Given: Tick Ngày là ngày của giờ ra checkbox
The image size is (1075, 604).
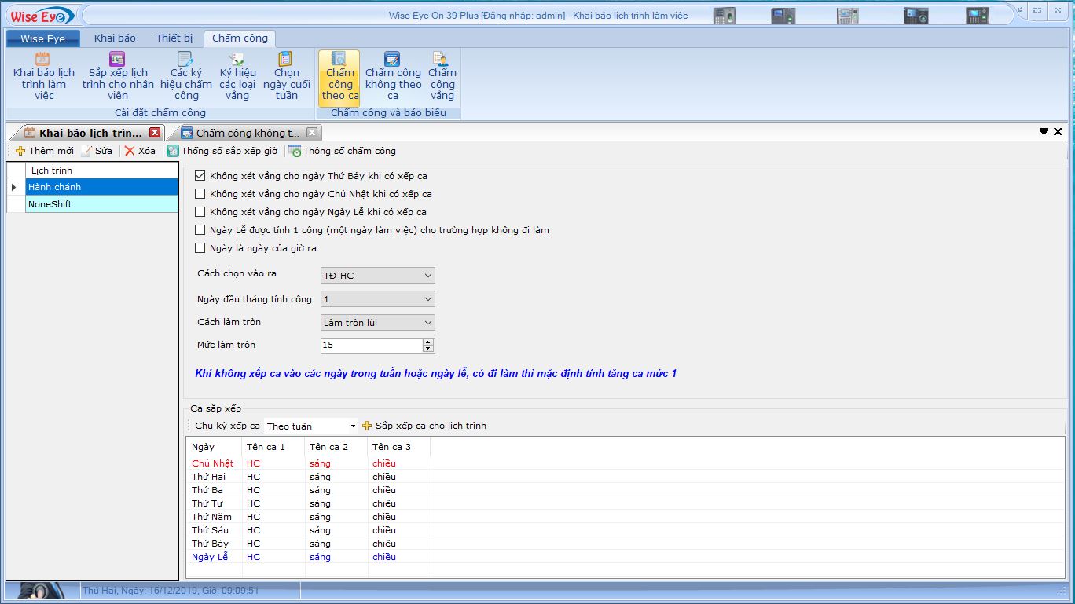Looking at the screenshot, I should click(200, 248).
